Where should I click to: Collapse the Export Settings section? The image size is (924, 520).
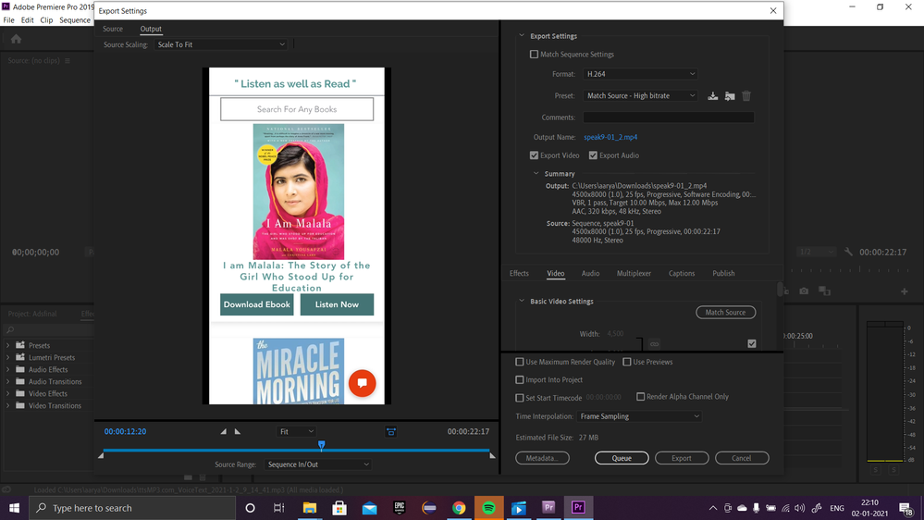(522, 36)
